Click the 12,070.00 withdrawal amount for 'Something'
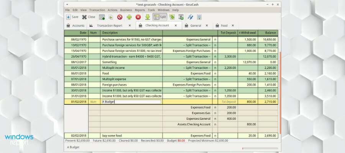Image resolution: width=345 pixels, height=153 pixels. (x=248, y=62)
